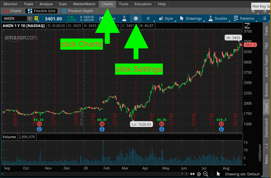The height and width of the screenshot is (178, 271).
Task: Select the crosshair target icon at bottom
Action: 199,174
